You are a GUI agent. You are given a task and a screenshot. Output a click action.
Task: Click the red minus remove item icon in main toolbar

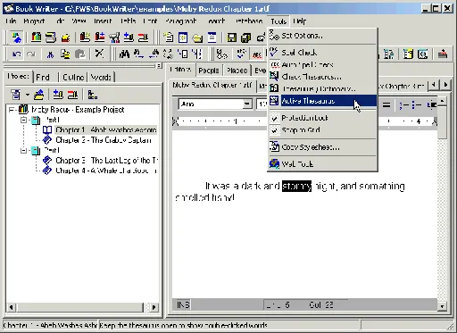143,37
